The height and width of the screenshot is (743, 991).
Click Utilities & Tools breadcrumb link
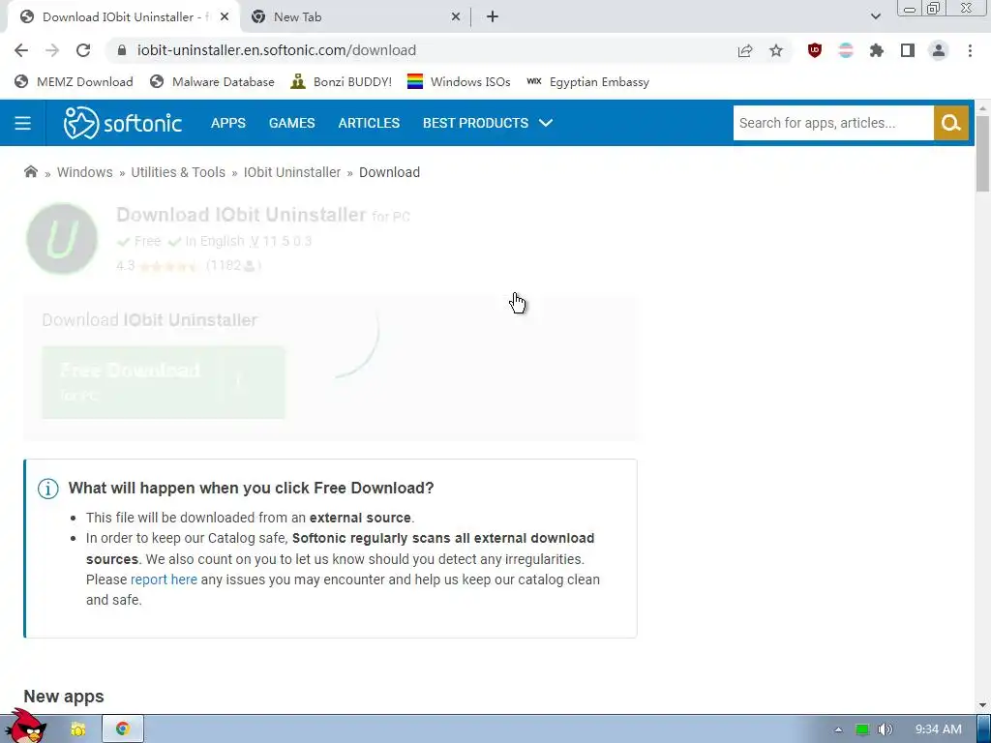[178, 172]
